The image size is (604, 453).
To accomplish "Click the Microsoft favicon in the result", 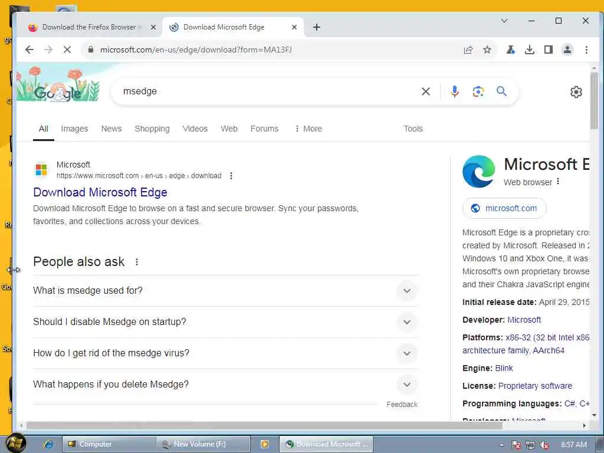I will click(41, 170).
